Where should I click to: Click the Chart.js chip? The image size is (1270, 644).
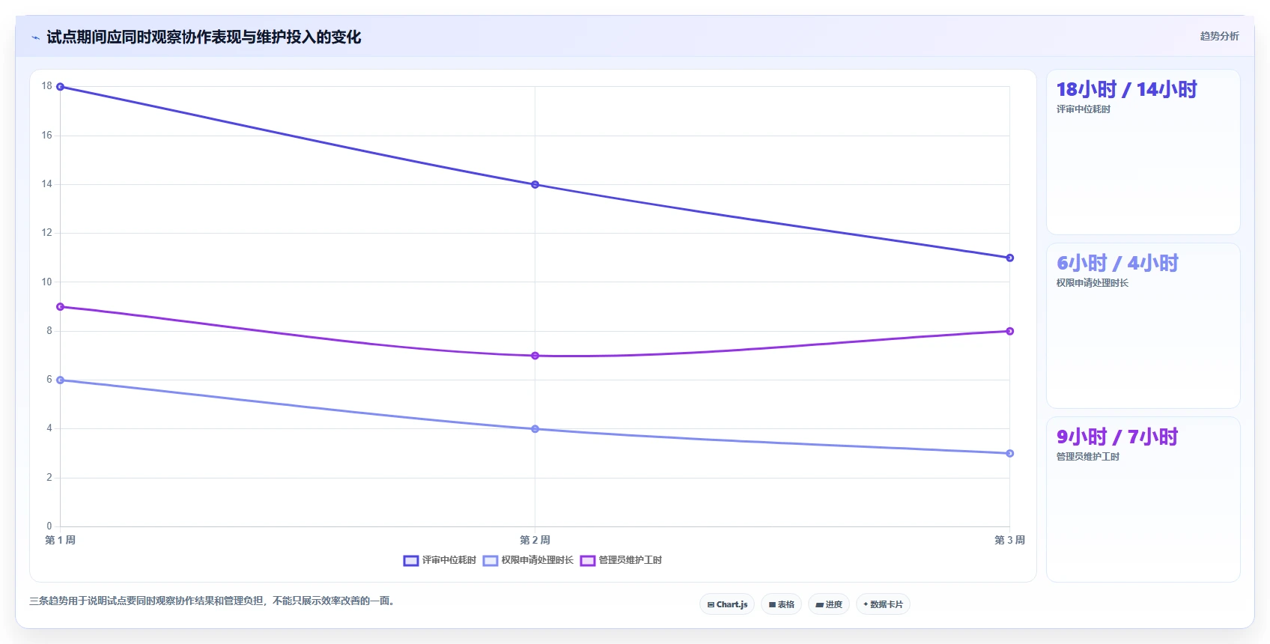click(x=727, y=604)
